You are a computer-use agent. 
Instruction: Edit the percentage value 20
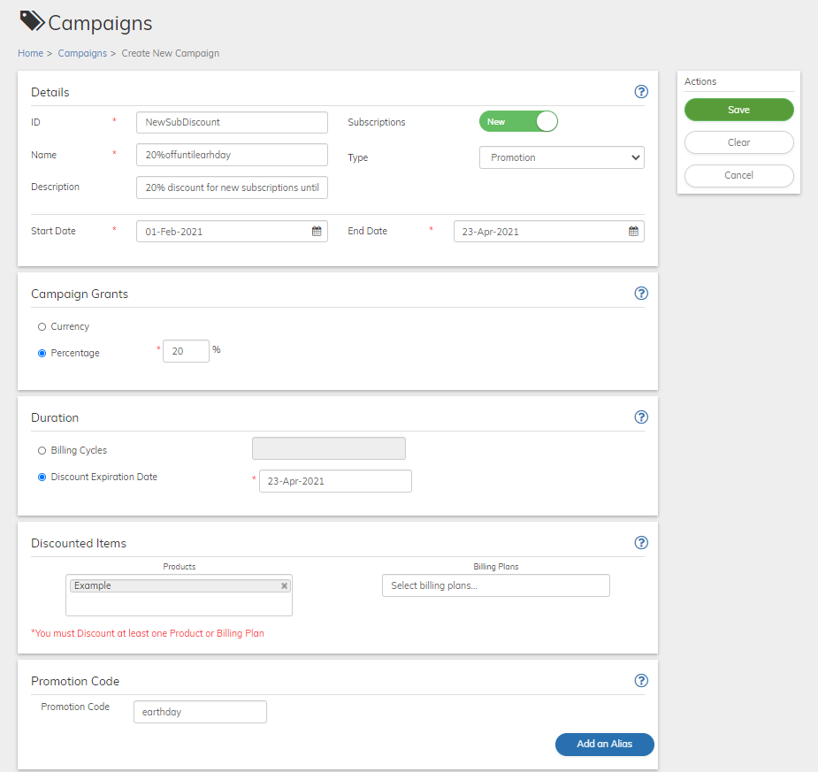[x=187, y=351]
